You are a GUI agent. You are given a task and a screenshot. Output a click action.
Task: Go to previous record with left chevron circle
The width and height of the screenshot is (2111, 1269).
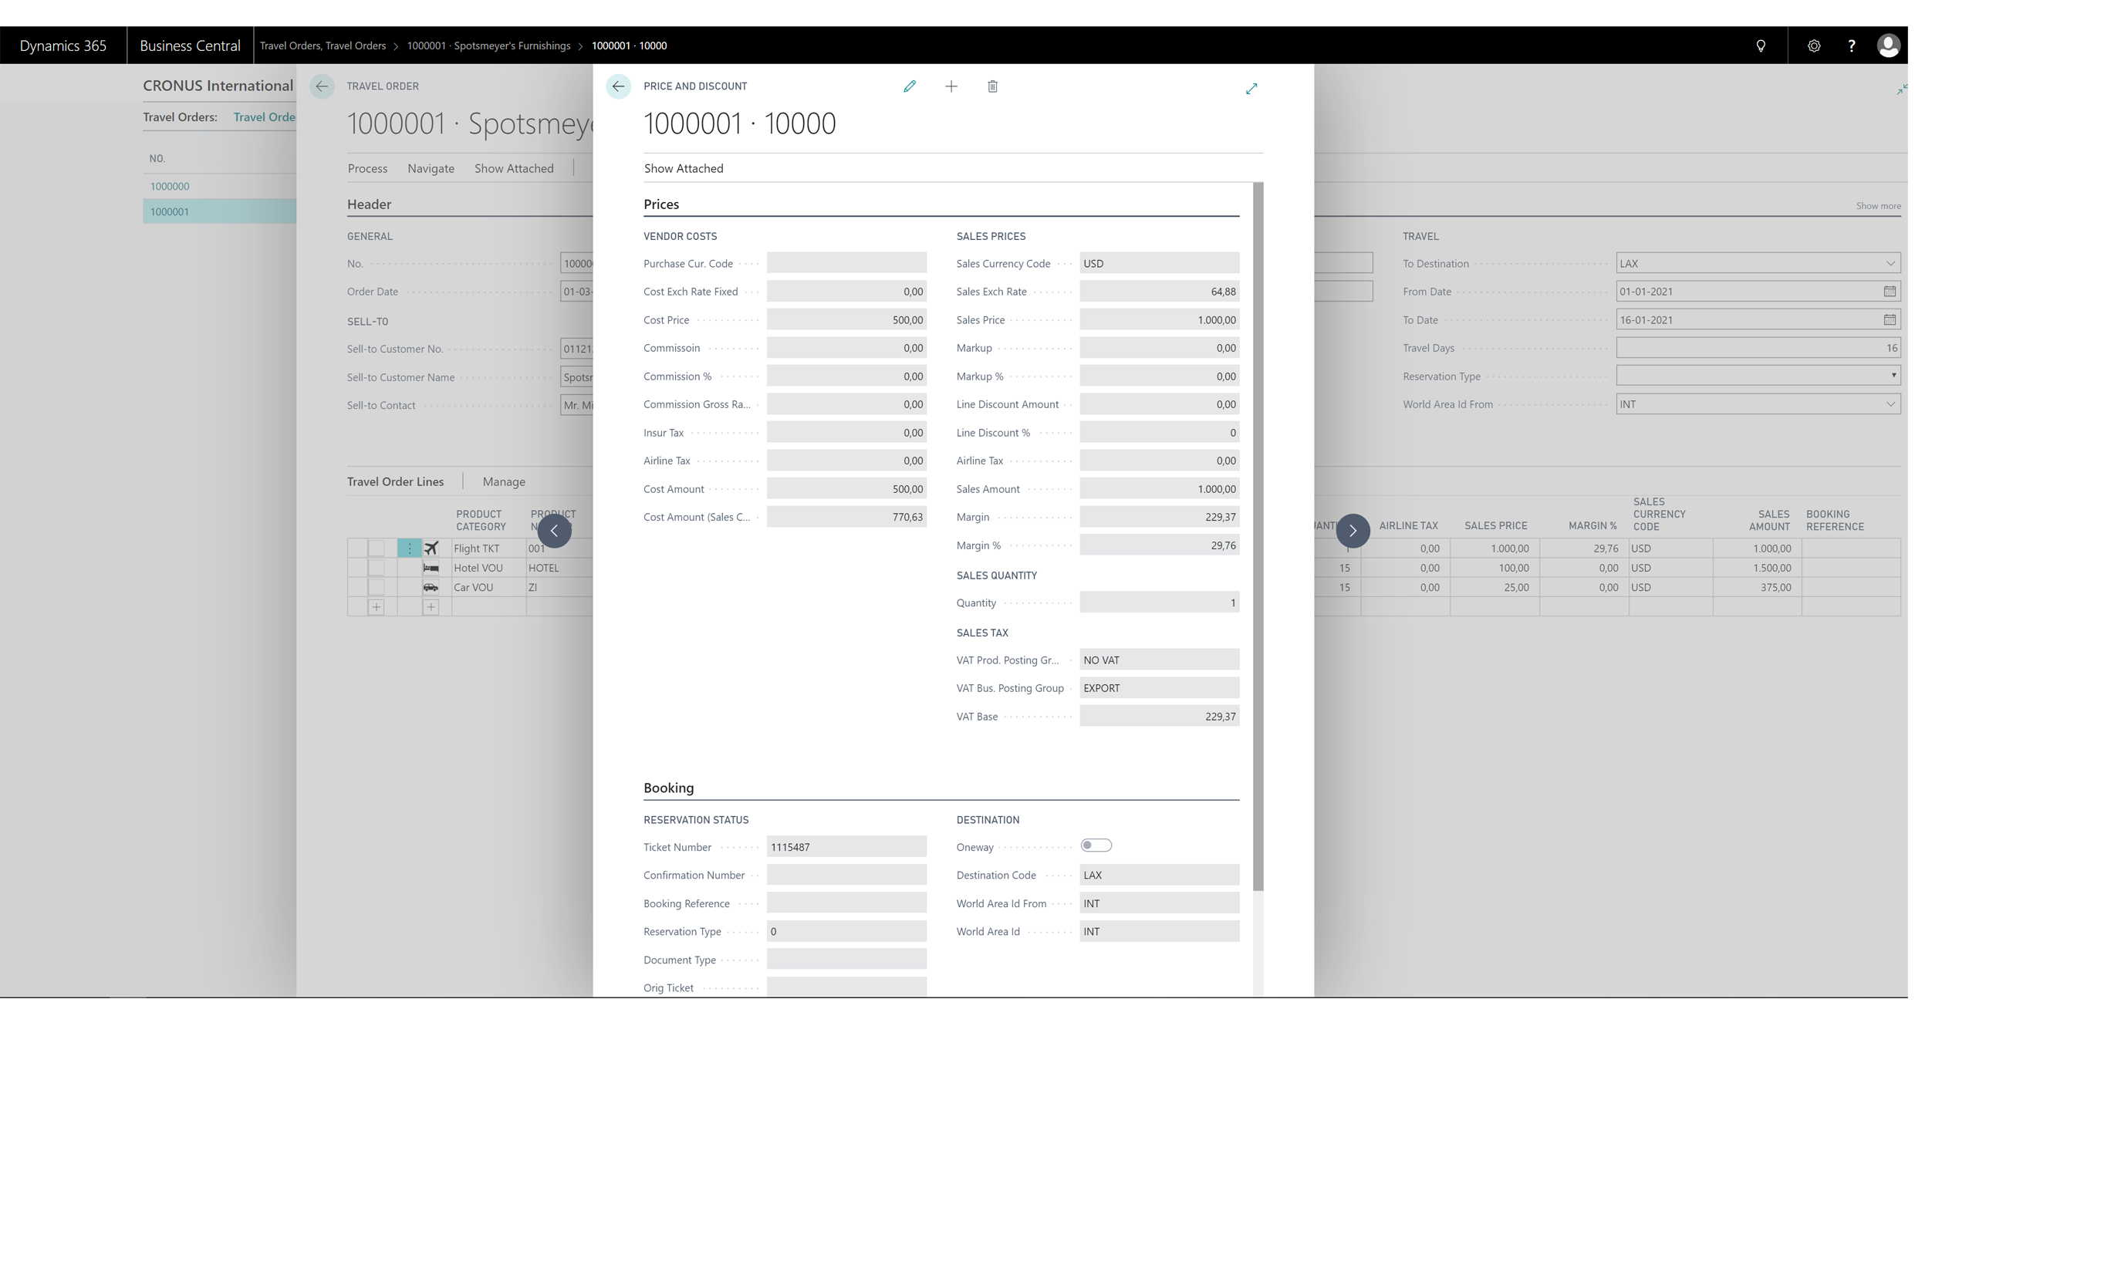click(x=554, y=530)
